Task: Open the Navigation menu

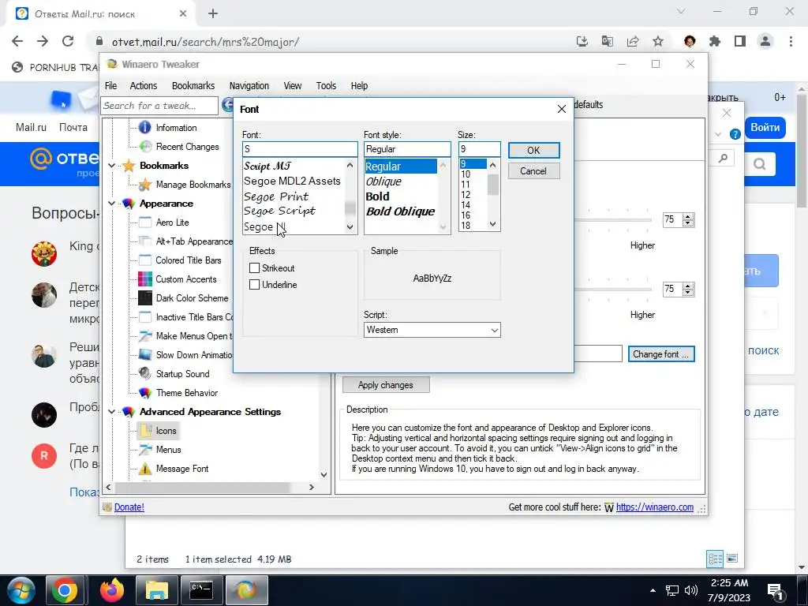Action: point(249,85)
